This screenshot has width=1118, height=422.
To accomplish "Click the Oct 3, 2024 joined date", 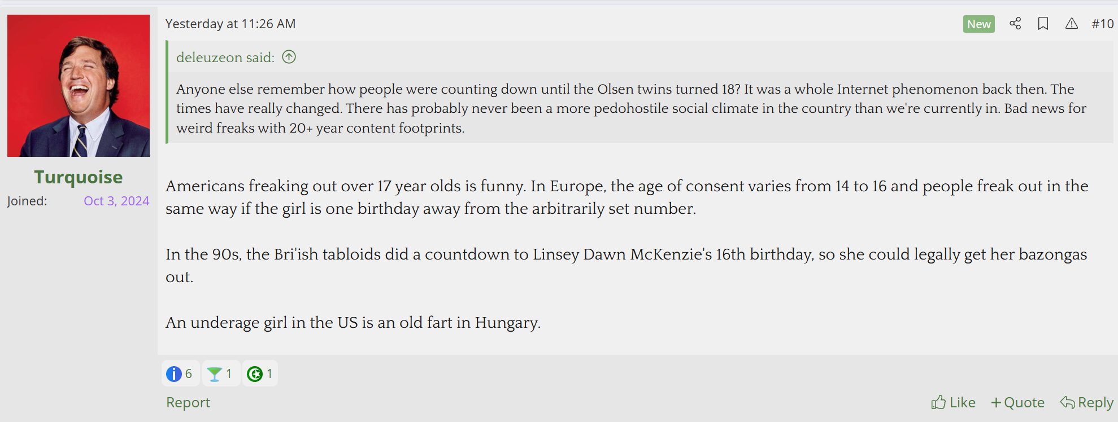I will pos(116,201).
